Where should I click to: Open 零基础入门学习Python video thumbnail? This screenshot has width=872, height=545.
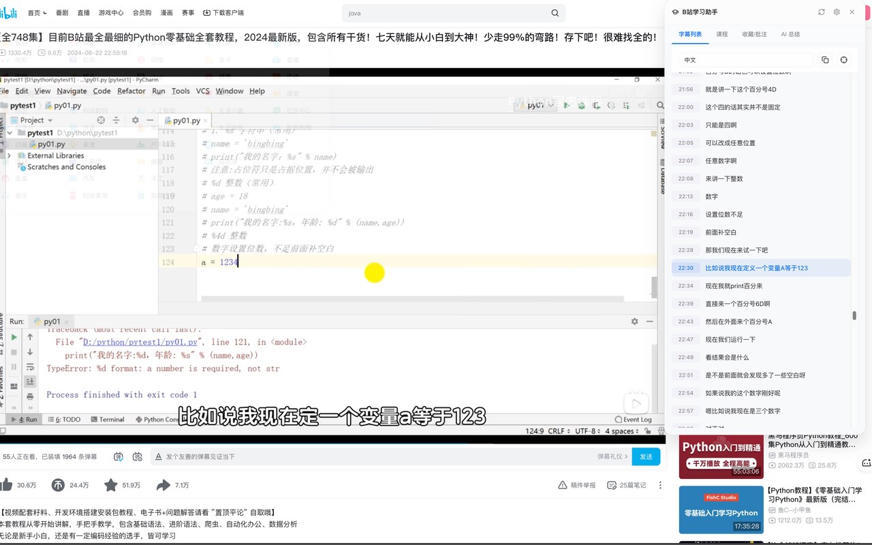(x=721, y=510)
